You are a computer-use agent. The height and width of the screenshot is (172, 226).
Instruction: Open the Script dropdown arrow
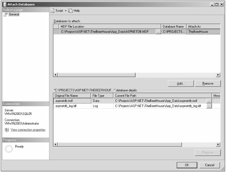[66, 11]
